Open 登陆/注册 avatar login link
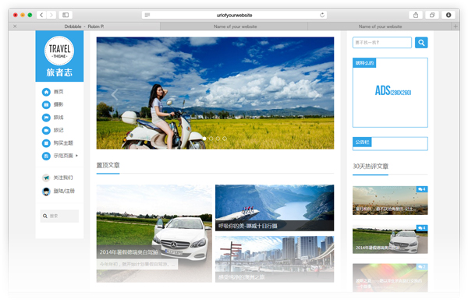This screenshot has height=306, width=468. 58,192
